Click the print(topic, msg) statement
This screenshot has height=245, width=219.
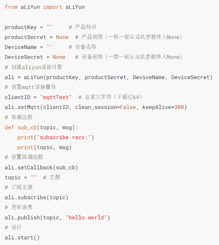click(44, 148)
